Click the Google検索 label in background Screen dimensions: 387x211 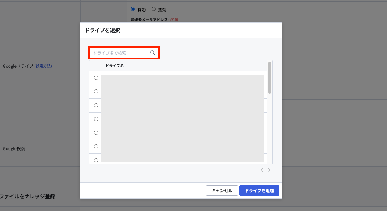14,148
